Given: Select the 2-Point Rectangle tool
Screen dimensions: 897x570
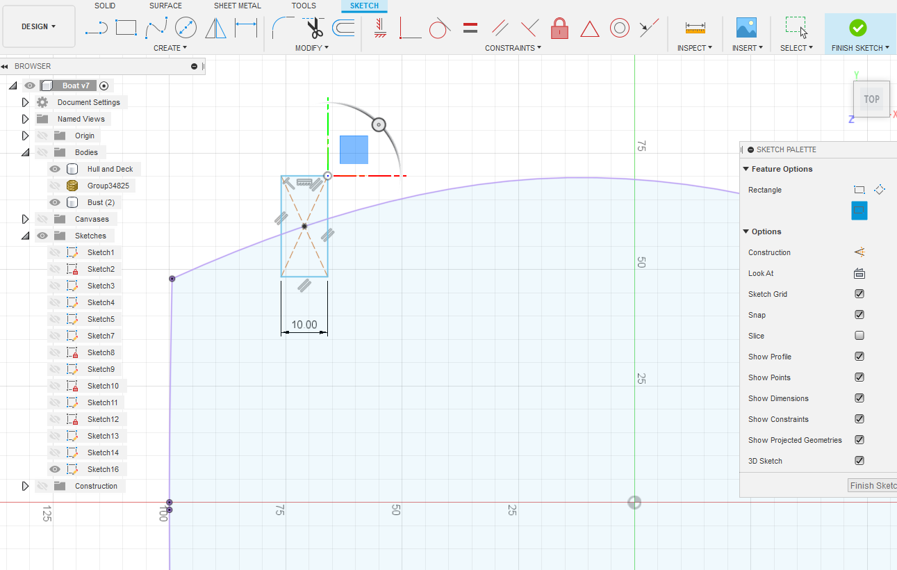Looking at the screenshot, I should coord(126,28).
